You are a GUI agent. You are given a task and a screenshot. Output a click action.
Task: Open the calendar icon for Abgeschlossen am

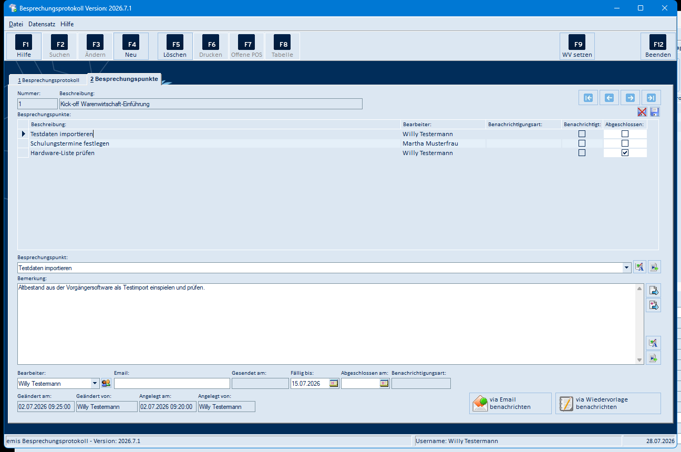[x=385, y=383]
